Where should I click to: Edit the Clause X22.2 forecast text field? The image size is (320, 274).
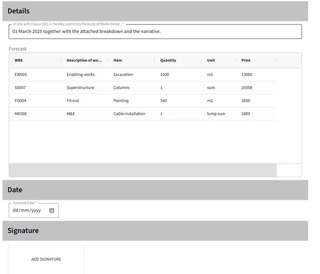click(155, 32)
